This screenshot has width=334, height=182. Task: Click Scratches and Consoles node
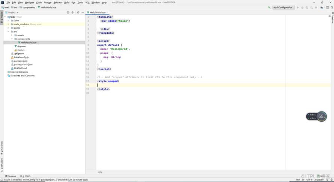(22, 76)
